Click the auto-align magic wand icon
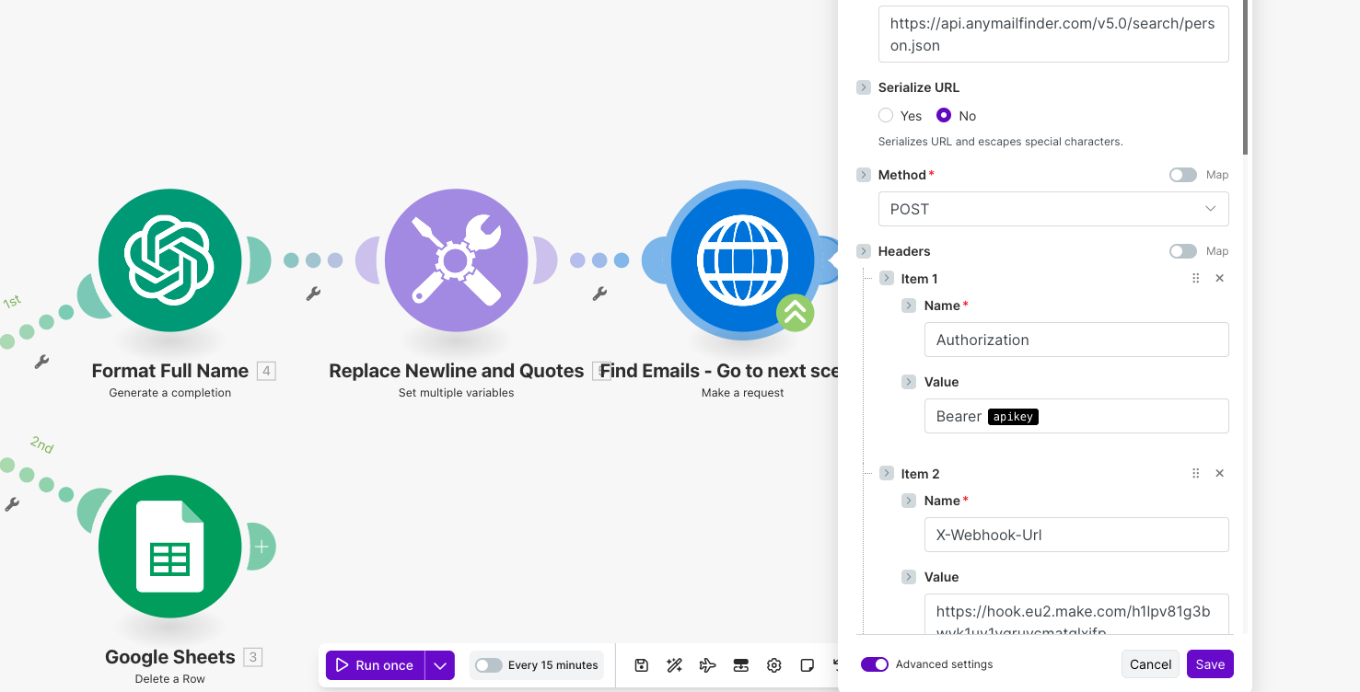 click(675, 665)
